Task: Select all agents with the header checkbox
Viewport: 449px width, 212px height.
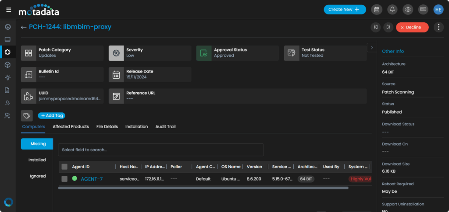Action: point(64,167)
